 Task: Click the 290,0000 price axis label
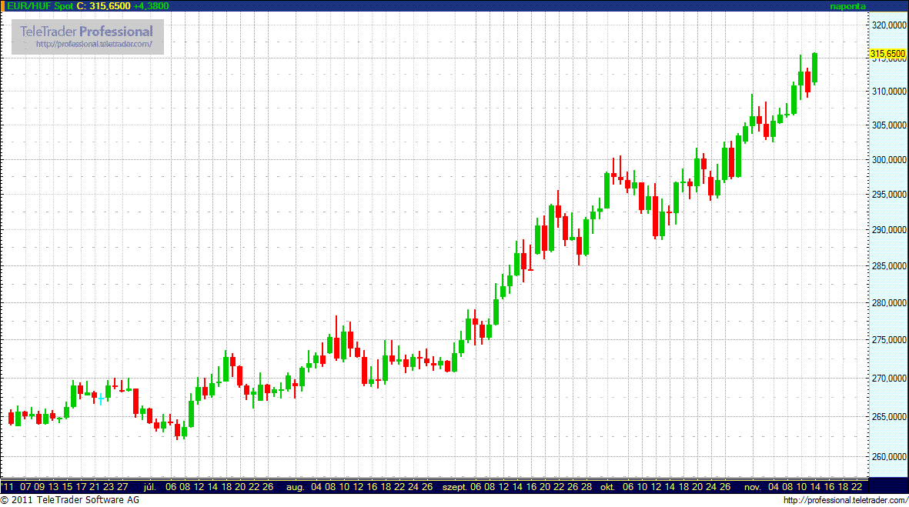889,230
